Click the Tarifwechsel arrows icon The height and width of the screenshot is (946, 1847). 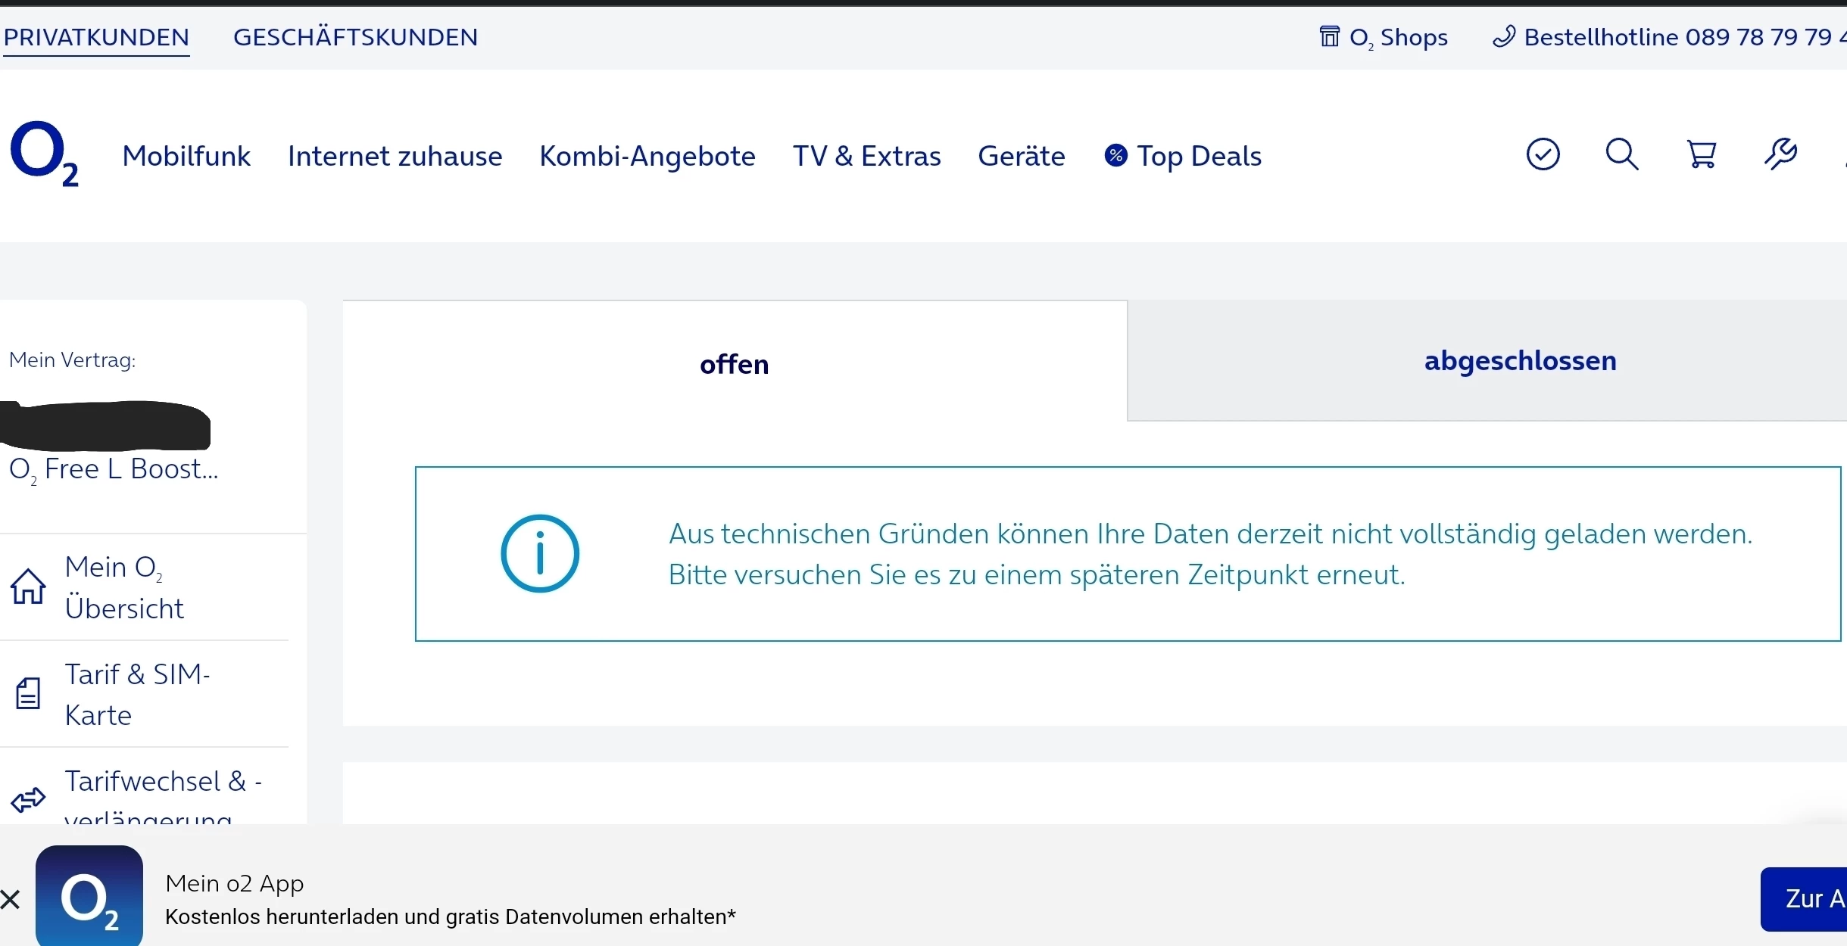tap(28, 800)
